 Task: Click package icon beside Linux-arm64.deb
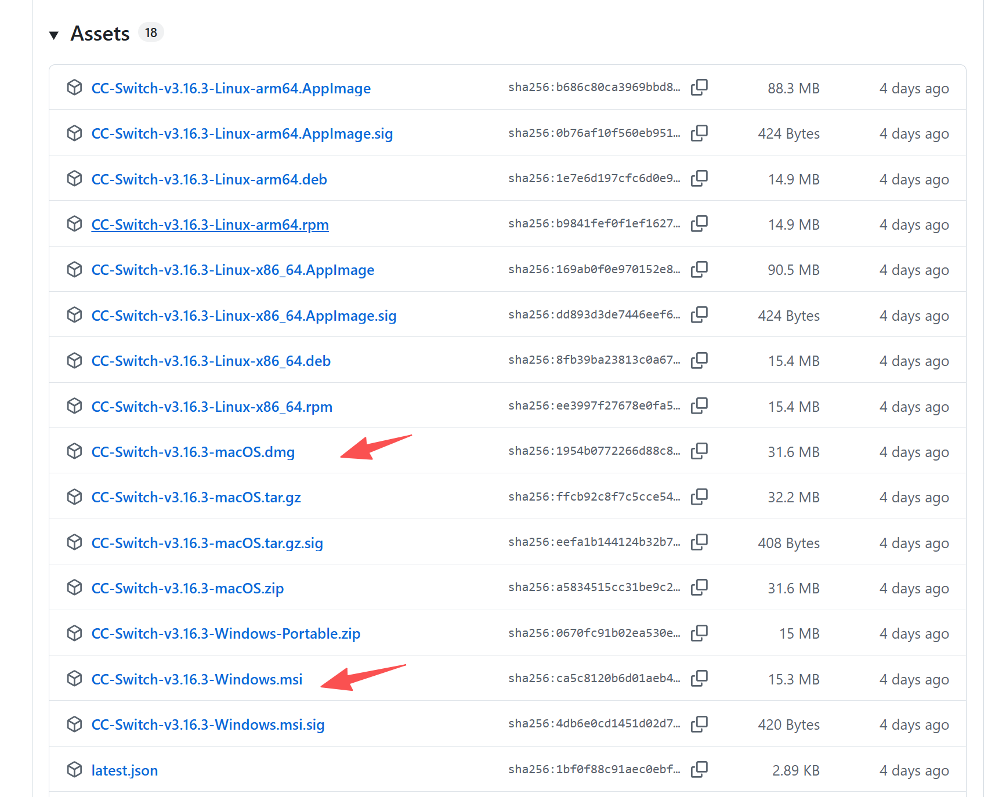click(x=74, y=179)
